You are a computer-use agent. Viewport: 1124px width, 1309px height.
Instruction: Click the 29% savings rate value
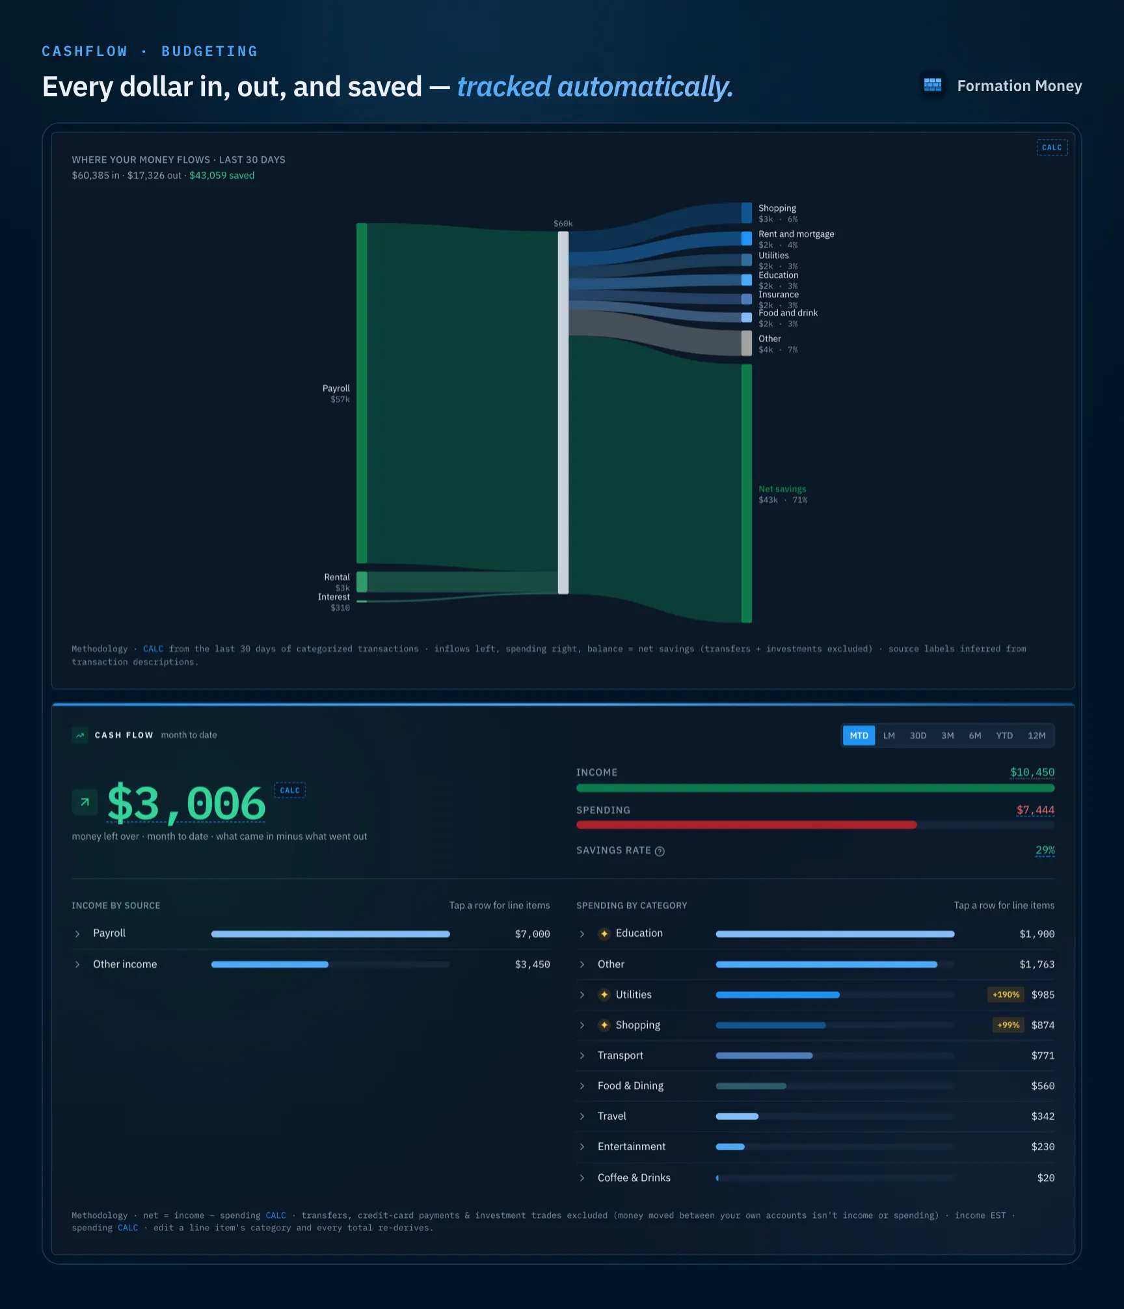click(1045, 850)
